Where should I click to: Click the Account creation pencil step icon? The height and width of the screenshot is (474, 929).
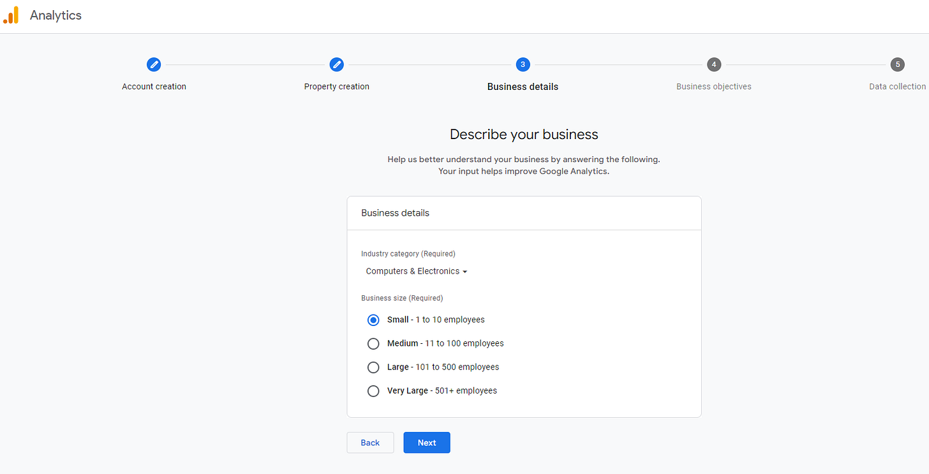[154, 64]
